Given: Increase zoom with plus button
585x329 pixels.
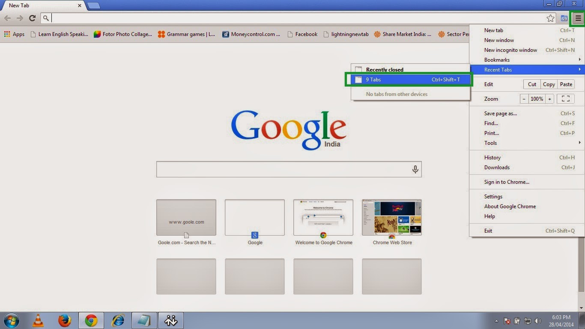Looking at the screenshot, I should coord(549,99).
